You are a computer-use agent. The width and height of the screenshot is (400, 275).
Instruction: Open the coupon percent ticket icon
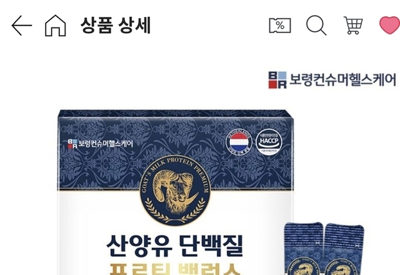[280, 26]
